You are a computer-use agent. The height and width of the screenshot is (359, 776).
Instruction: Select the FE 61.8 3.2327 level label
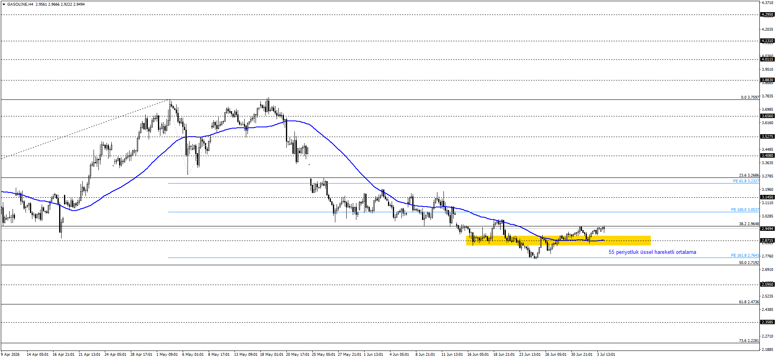[x=746, y=181]
